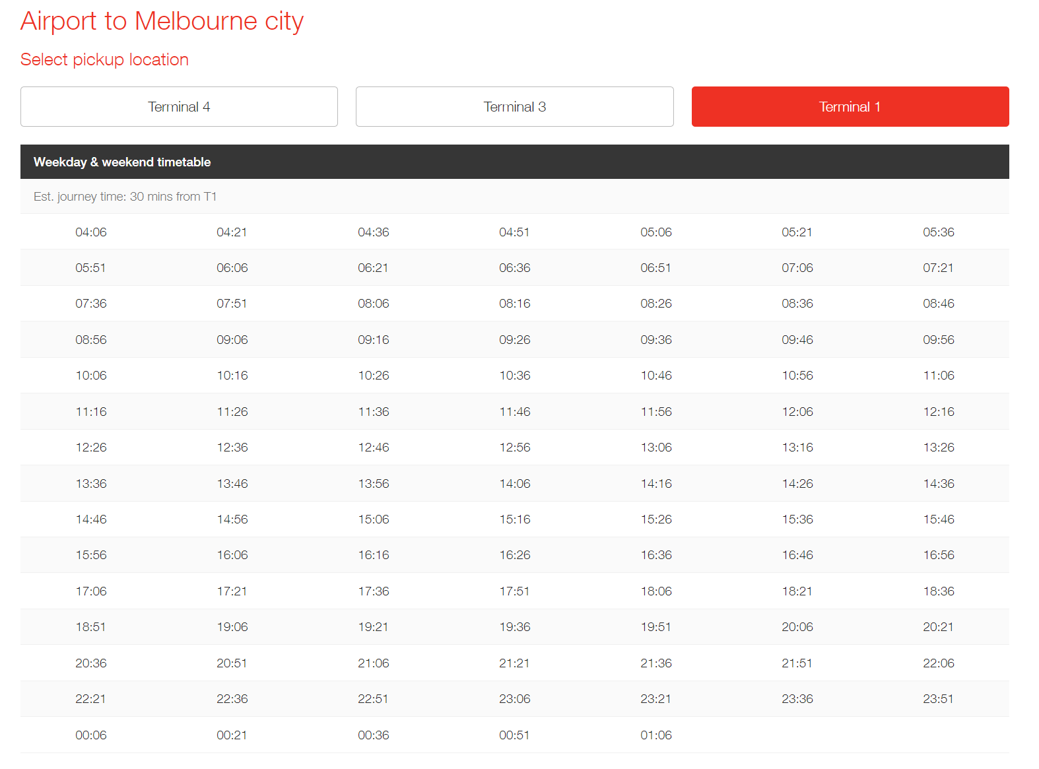
Task: Click the 08:26 departure time
Action: click(656, 304)
